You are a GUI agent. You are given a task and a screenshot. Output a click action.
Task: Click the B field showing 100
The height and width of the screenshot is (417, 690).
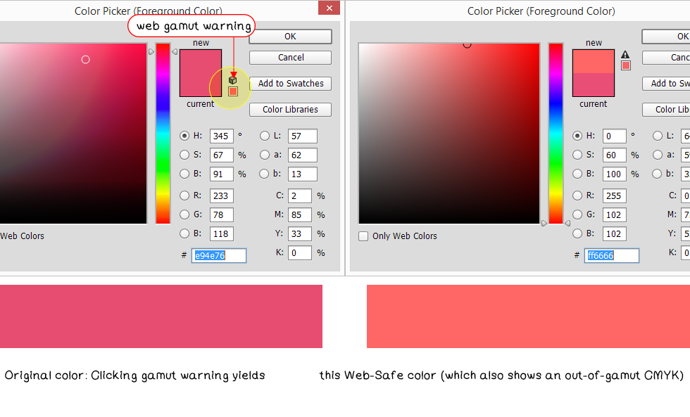(x=614, y=174)
